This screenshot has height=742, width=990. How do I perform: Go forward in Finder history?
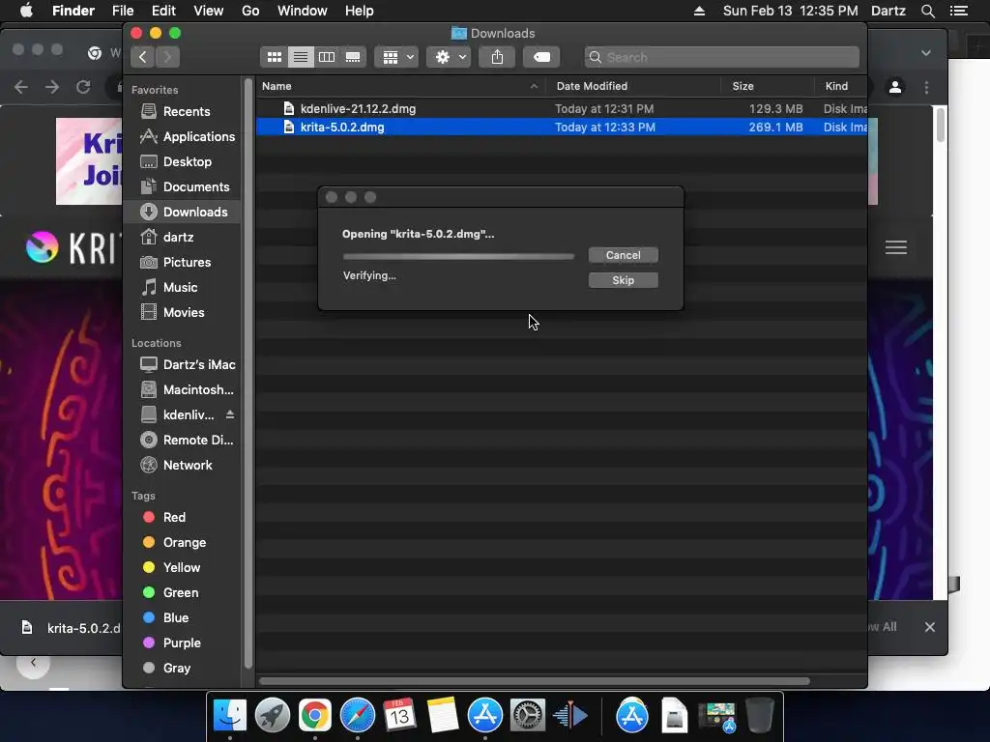tap(168, 57)
